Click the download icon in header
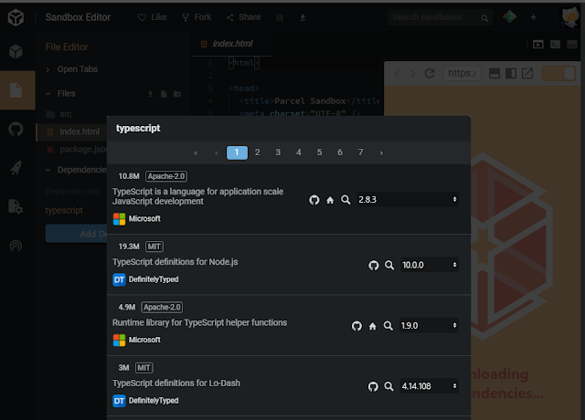This screenshot has height=420, width=585. pyautogui.click(x=303, y=17)
